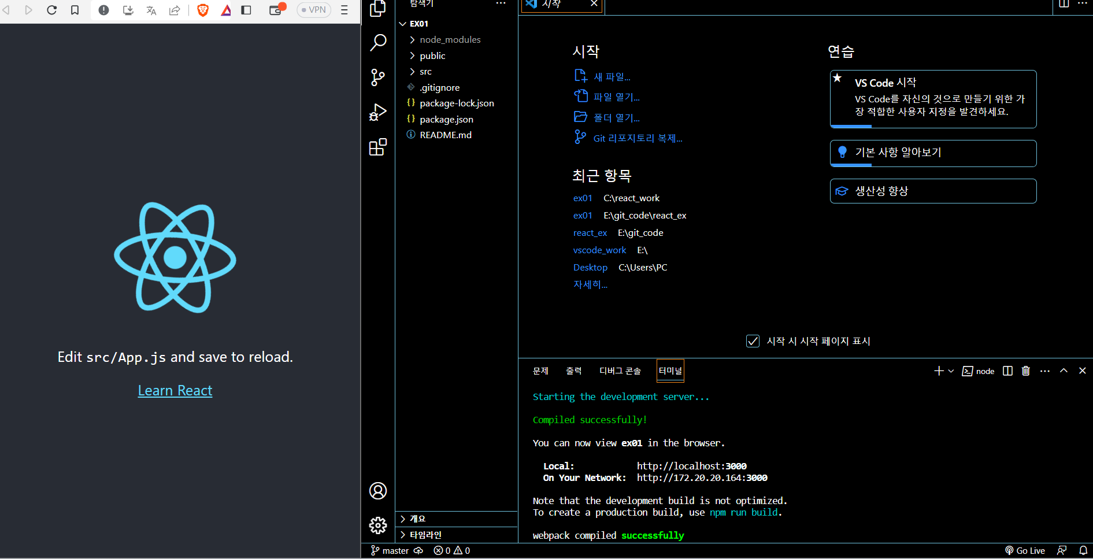Open the recent ex01 in C:\react_work
This screenshot has height=559, width=1093.
pyautogui.click(x=583, y=198)
